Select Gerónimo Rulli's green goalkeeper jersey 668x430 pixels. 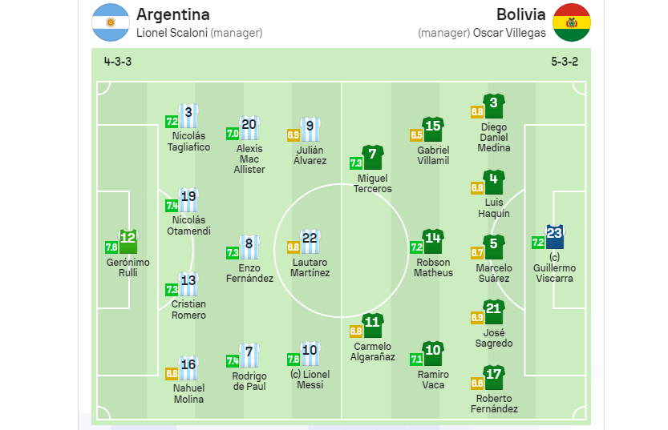[x=128, y=242]
